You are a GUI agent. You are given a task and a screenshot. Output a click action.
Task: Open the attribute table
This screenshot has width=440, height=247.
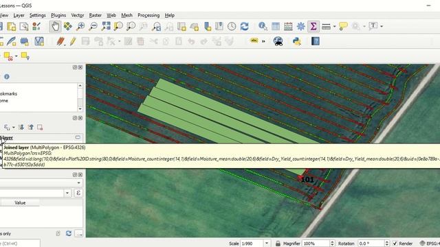point(276,26)
